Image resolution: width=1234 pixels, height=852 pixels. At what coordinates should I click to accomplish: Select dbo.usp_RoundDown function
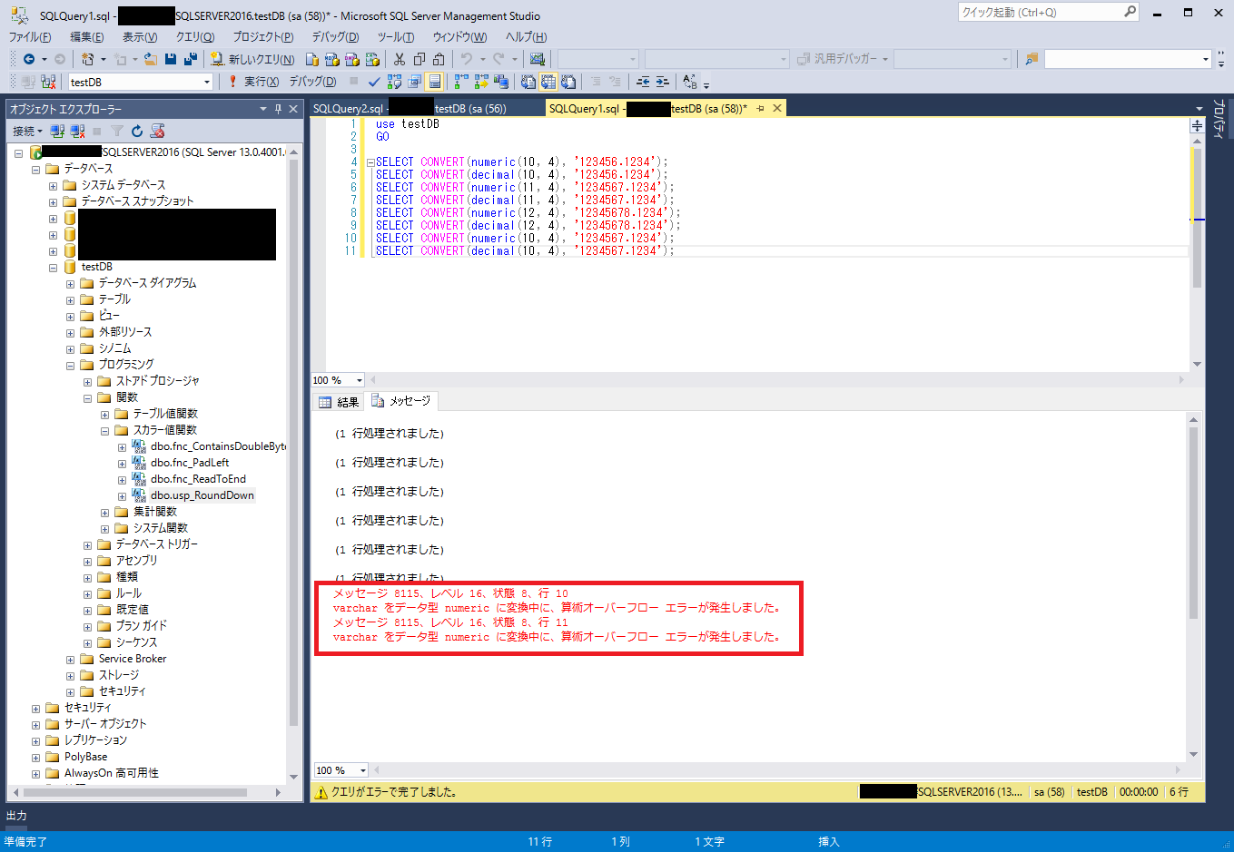202,495
